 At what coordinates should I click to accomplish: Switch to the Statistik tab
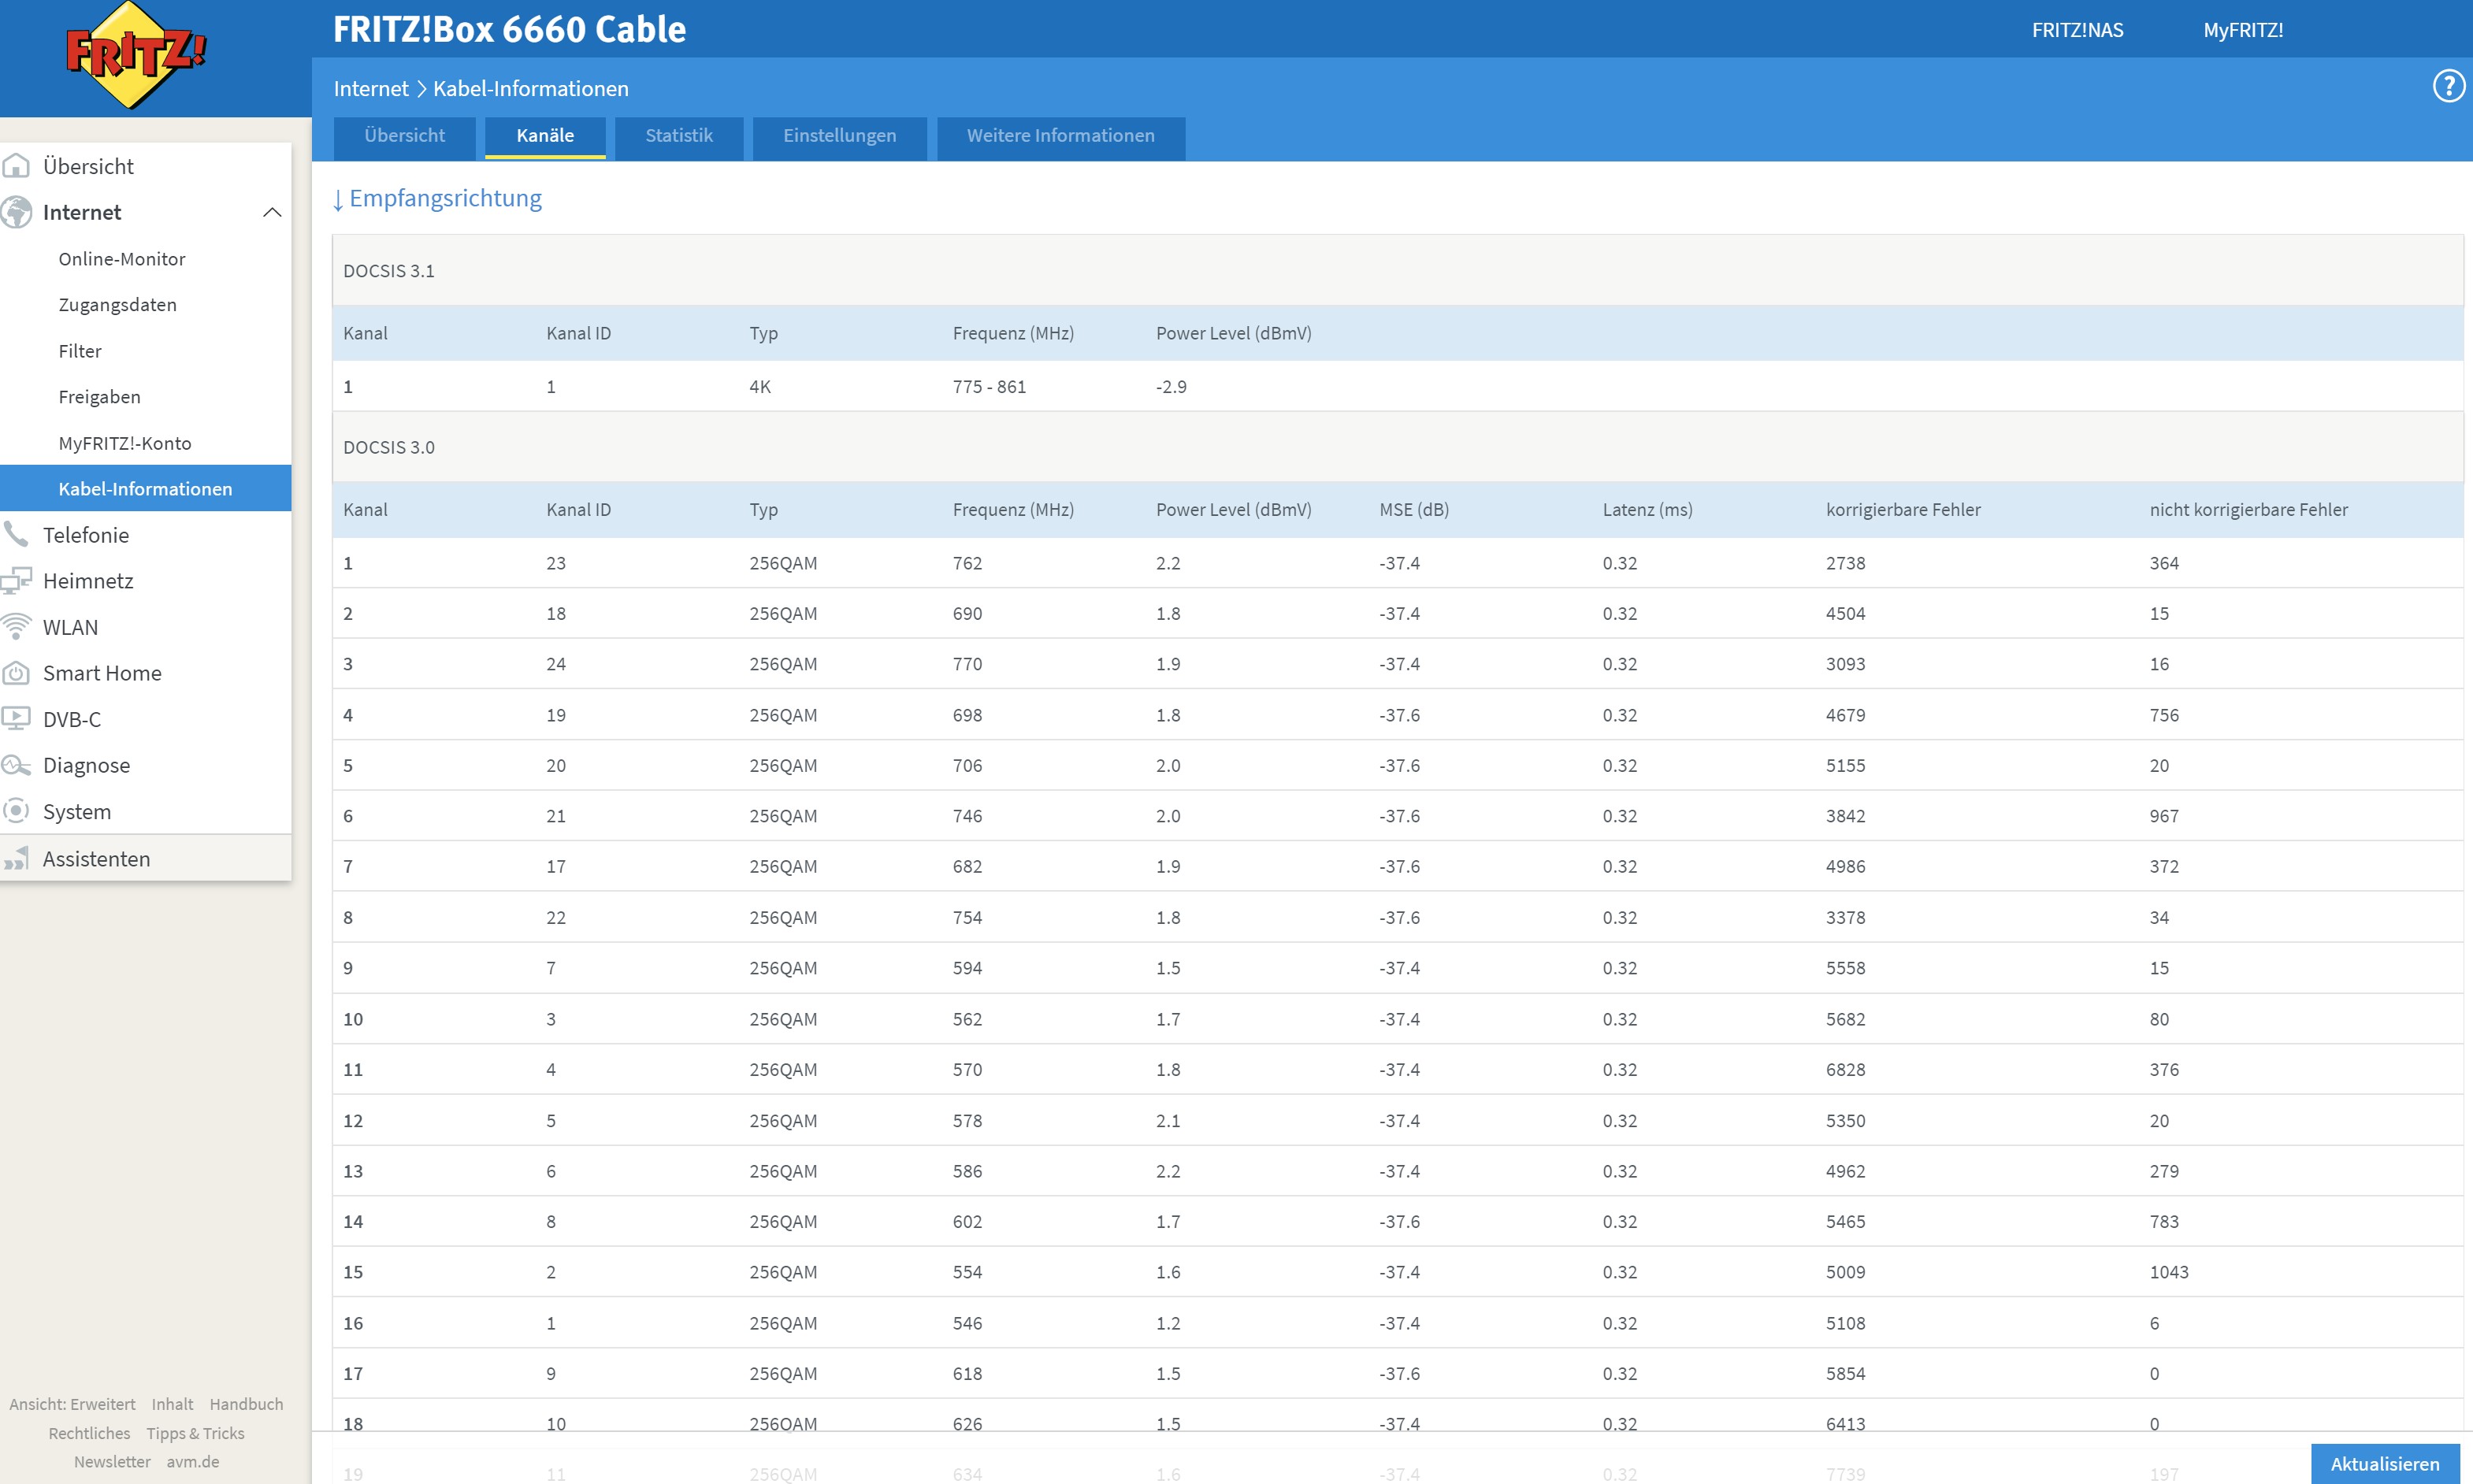(x=679, y=136)
